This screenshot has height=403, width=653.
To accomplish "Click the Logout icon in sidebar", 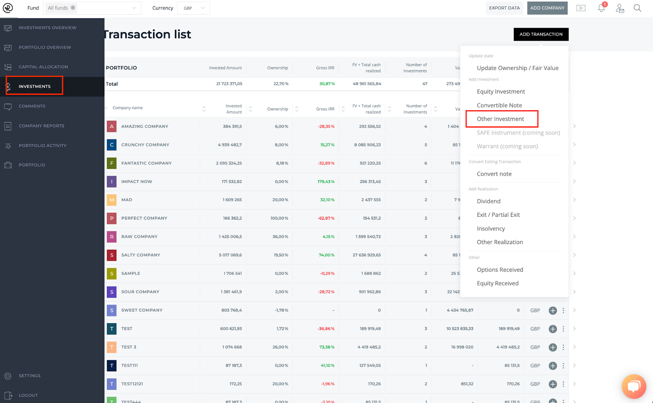I will point(8,395).
